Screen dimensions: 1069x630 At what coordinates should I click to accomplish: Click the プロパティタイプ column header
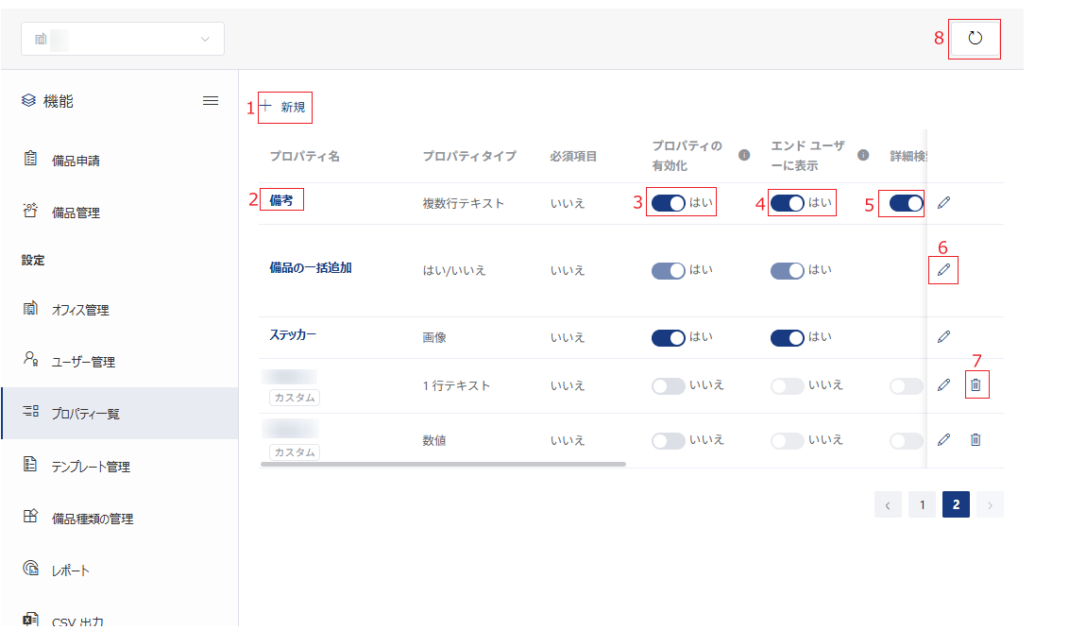pos(469,156)
